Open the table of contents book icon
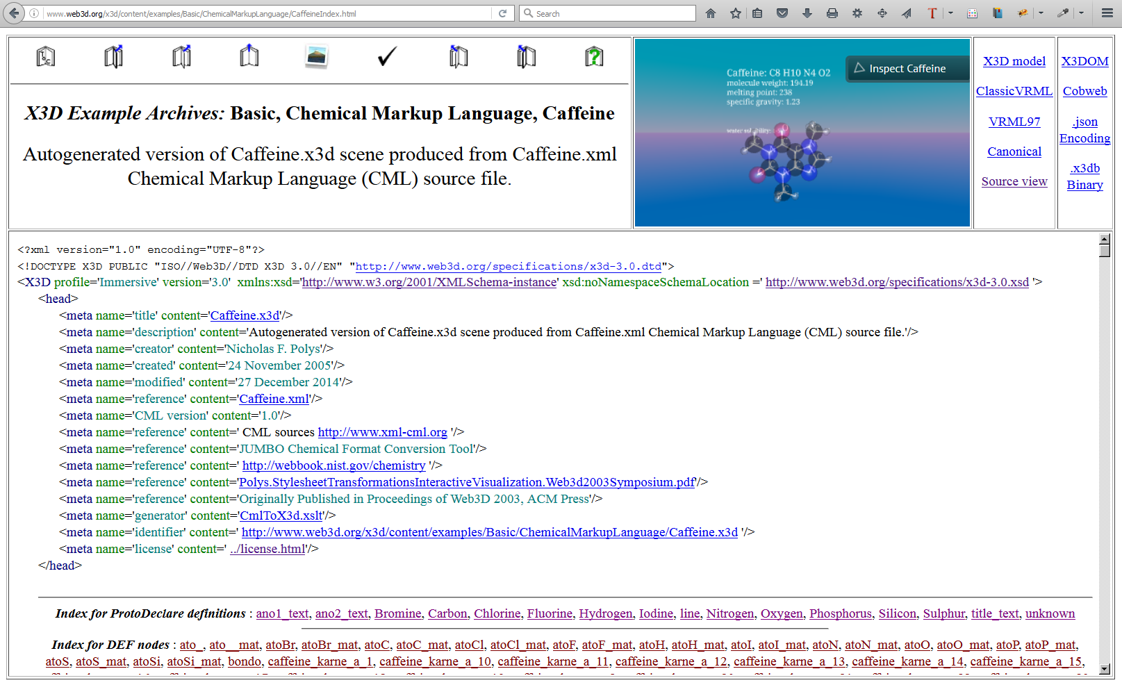Image resolution: width=1122 pixels, height=685 pixels. pos(46,56)
